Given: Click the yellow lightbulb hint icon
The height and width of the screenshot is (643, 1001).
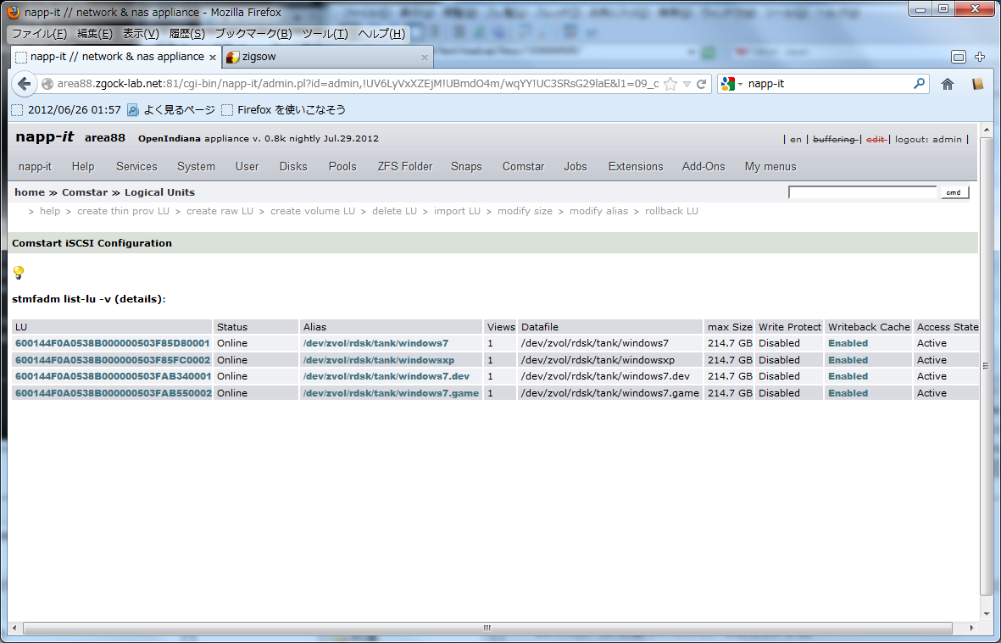Looking at the screenshot, I should pyautogui.click(x=19, y=273).
